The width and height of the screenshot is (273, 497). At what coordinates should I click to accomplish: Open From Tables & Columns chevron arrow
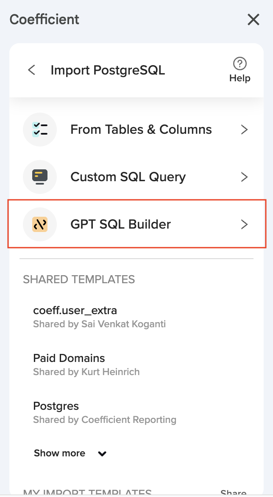(244, 130)
